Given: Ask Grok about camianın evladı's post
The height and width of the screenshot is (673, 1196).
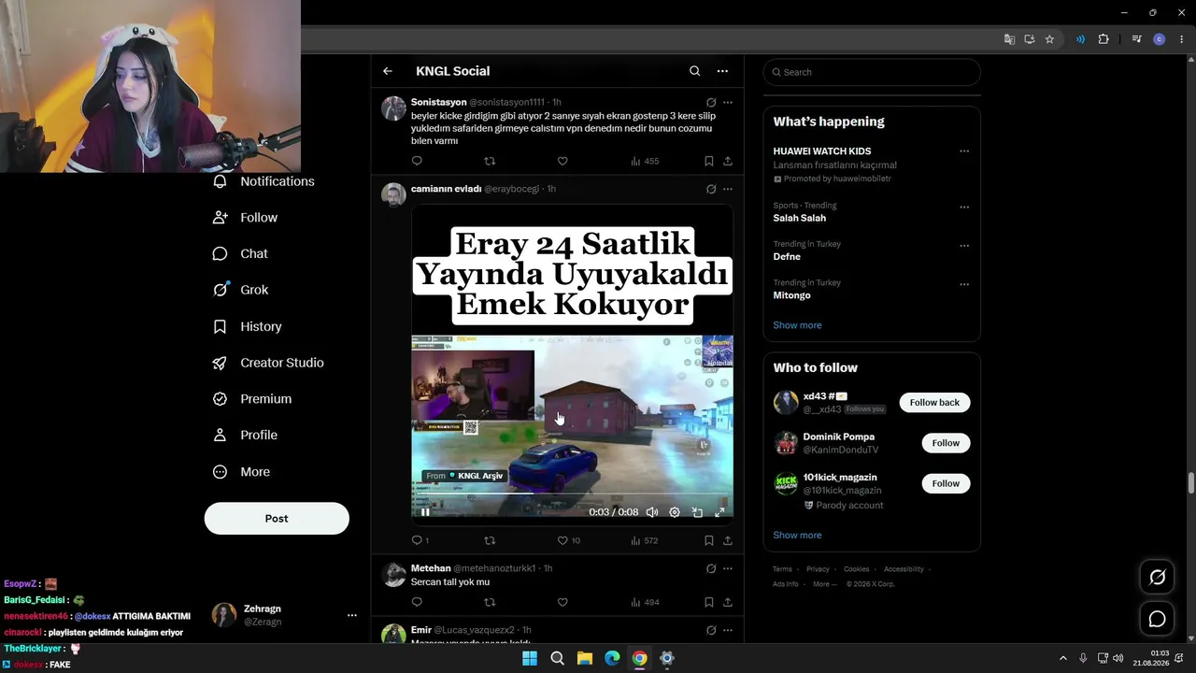Looking at the screenshot, I should [x=711, y=189].
